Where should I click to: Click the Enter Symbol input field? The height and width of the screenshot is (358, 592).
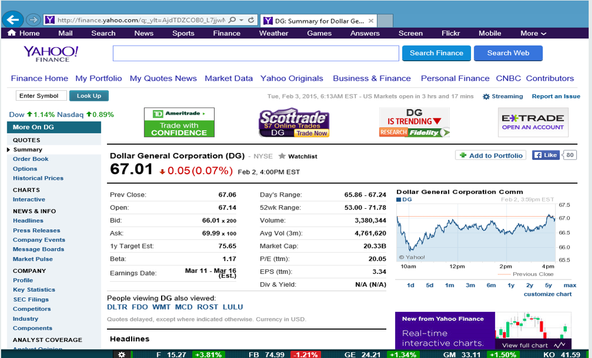(41, 96)
